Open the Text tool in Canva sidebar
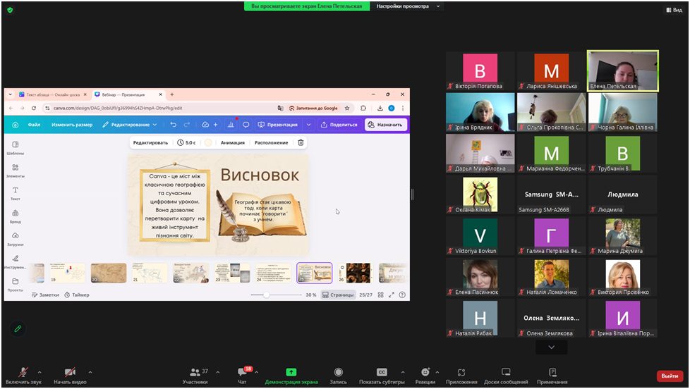Screen dimensions: 690x389 [15, 193]
